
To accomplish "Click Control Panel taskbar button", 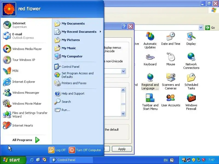I will [x=71, y=160].
